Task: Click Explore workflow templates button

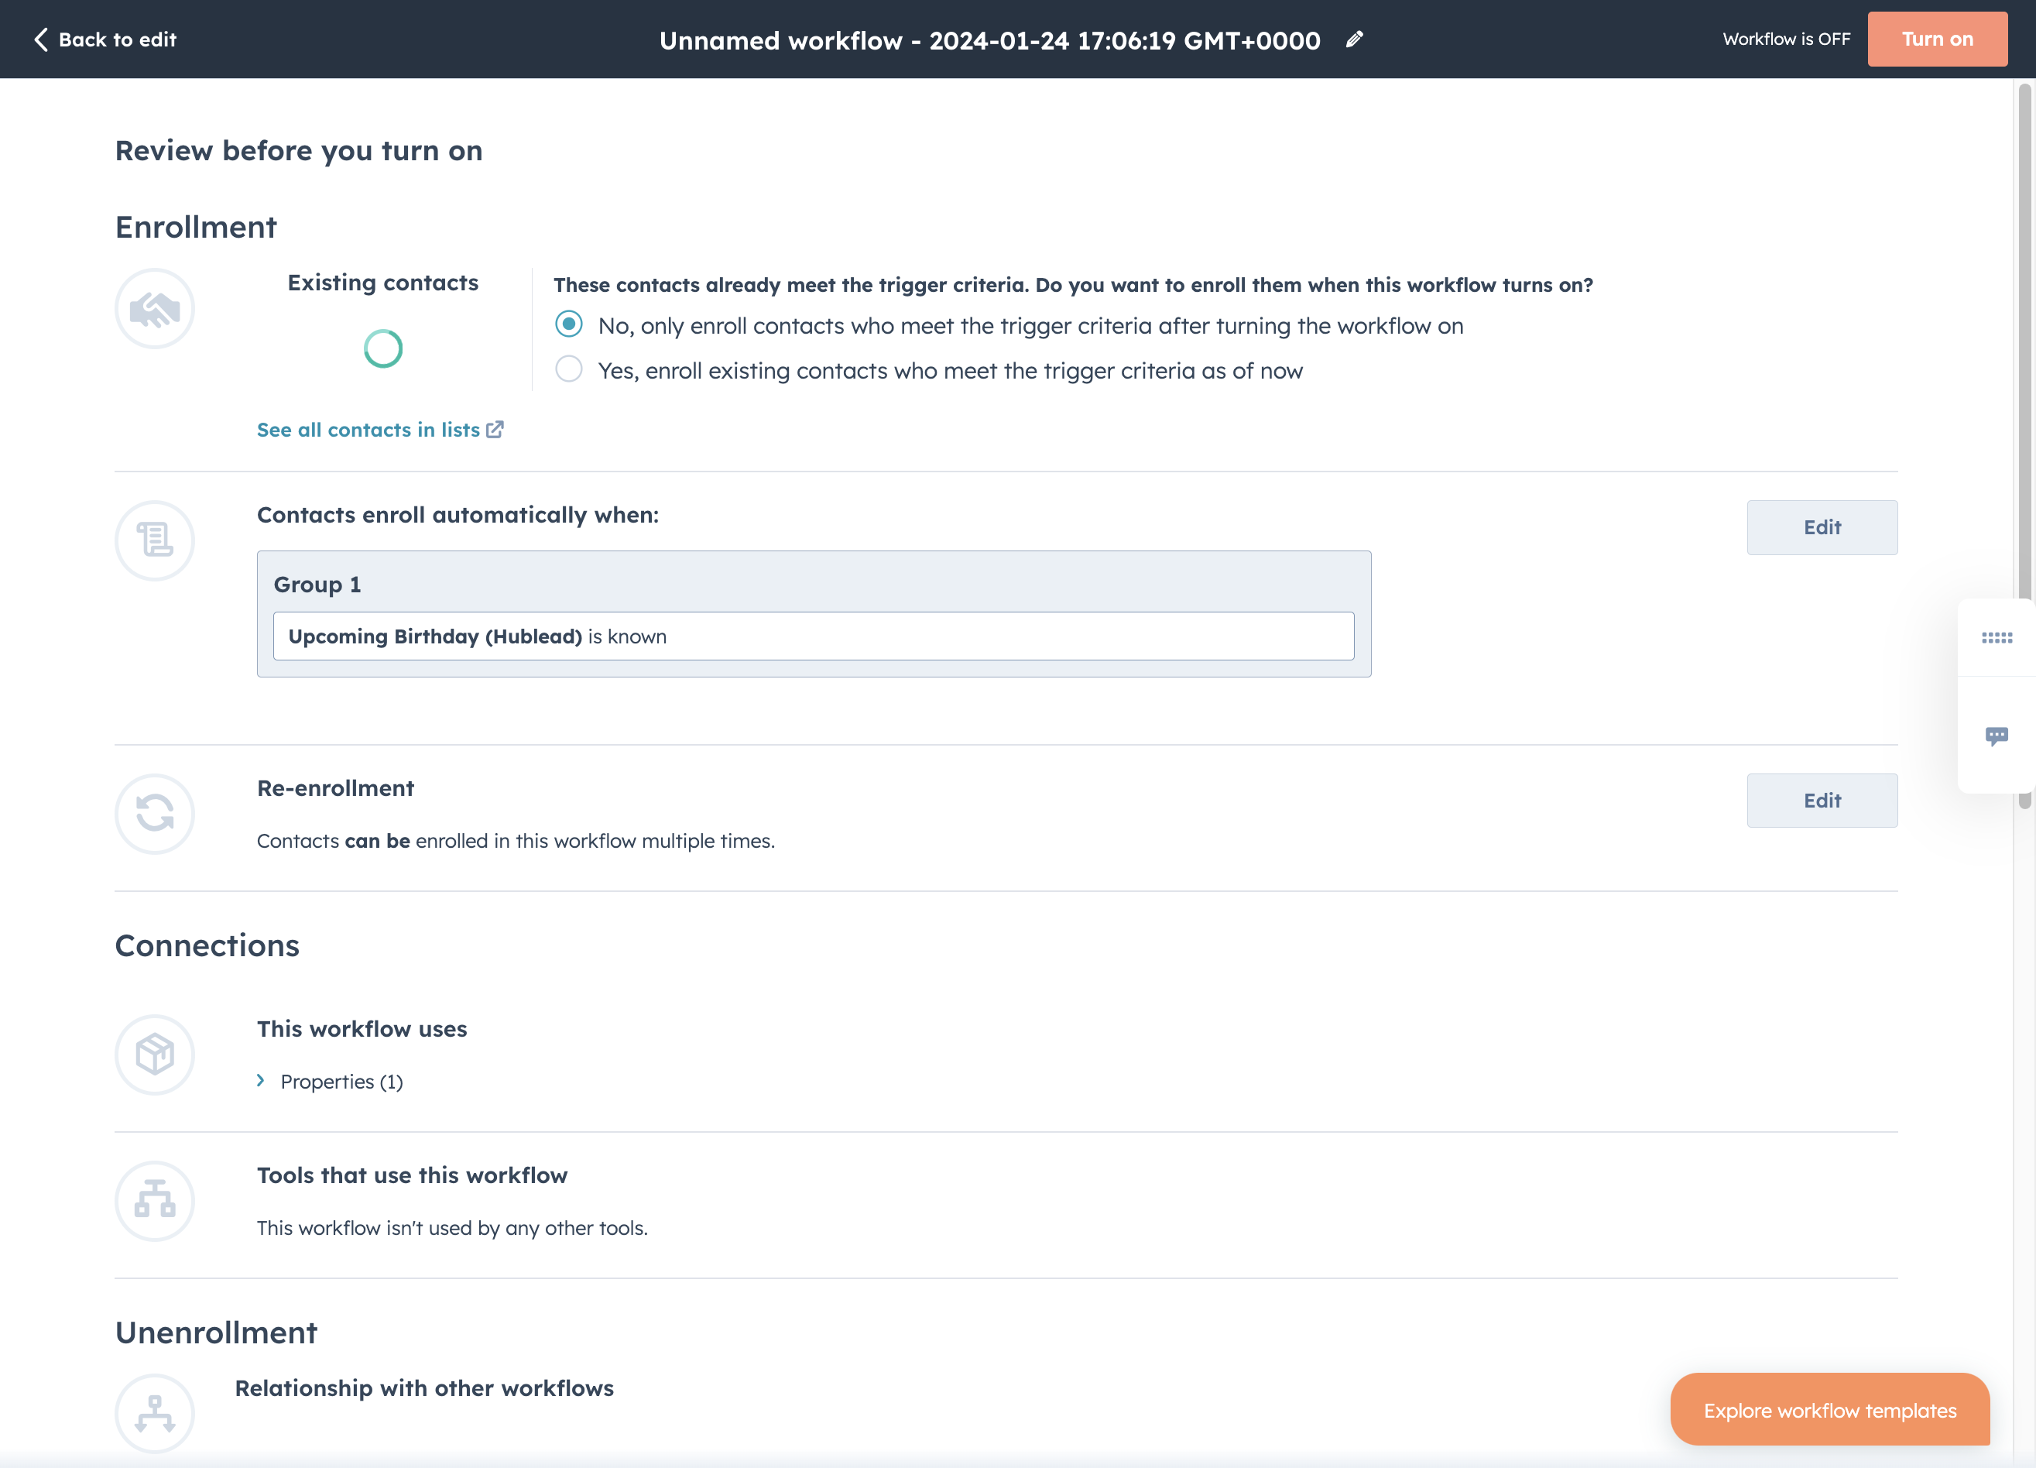Action: tap(1829, 1410)
